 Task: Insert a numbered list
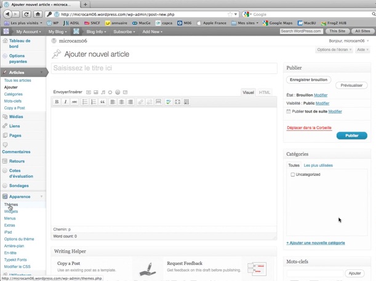click(94, 102)
